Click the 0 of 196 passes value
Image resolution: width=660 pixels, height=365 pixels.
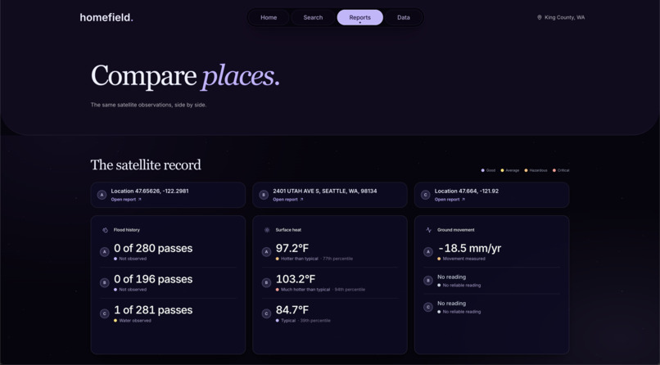pyautogui.click(x=153, y=279)
